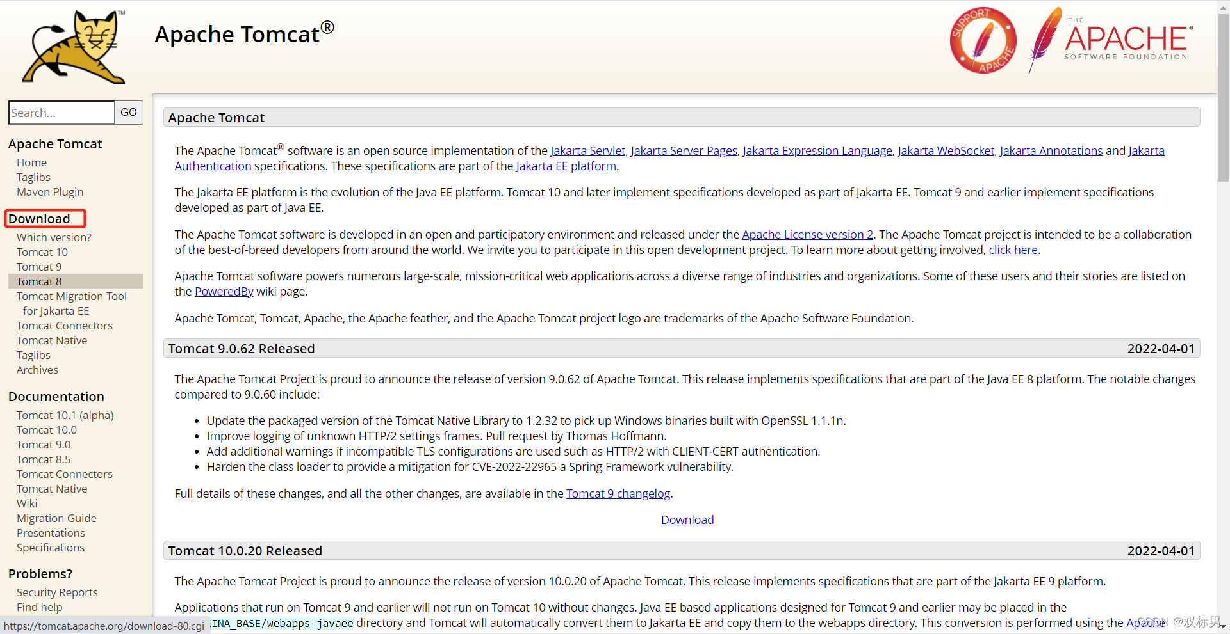The width and height of the screenshot is (1230, 634).
Task: Click the Tomcat 10.0.20 Released heading
Action: (x=245, y=551)
